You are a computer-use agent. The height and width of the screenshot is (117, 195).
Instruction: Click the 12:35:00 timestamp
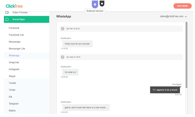64,49
